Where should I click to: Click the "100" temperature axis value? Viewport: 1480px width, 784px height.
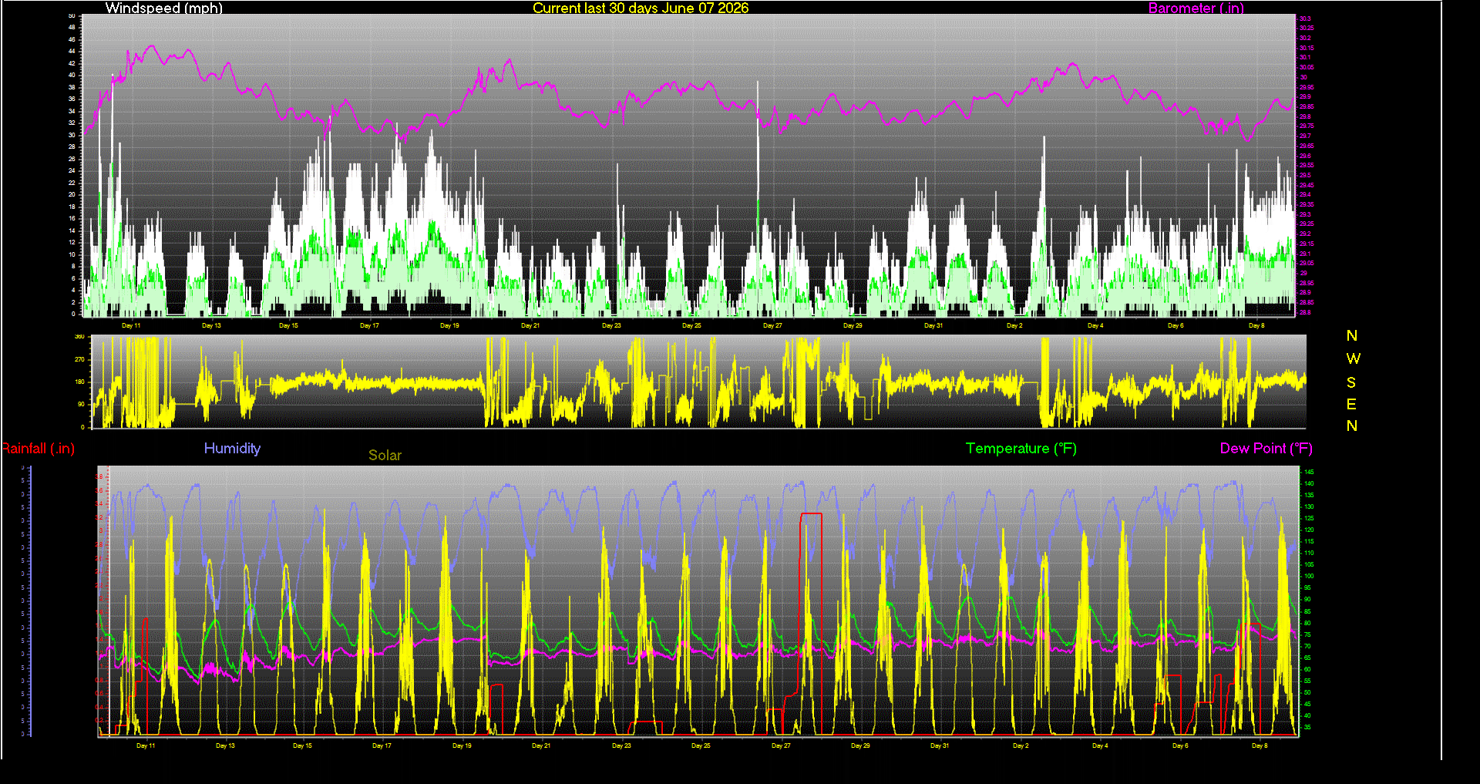[1309, 577]
